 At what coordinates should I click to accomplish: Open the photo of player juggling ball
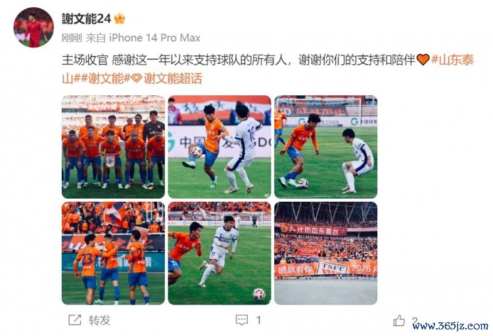(220, 147)
